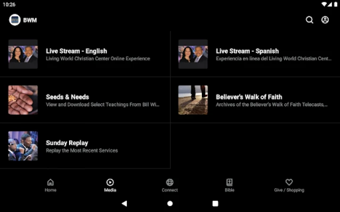Select the Media tab label
Image resolution: width=340 pixels, height=212 pixels.
[x=110, y=190]
